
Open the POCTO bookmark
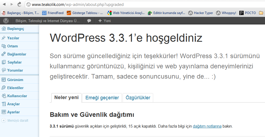[x=248, y=13]
